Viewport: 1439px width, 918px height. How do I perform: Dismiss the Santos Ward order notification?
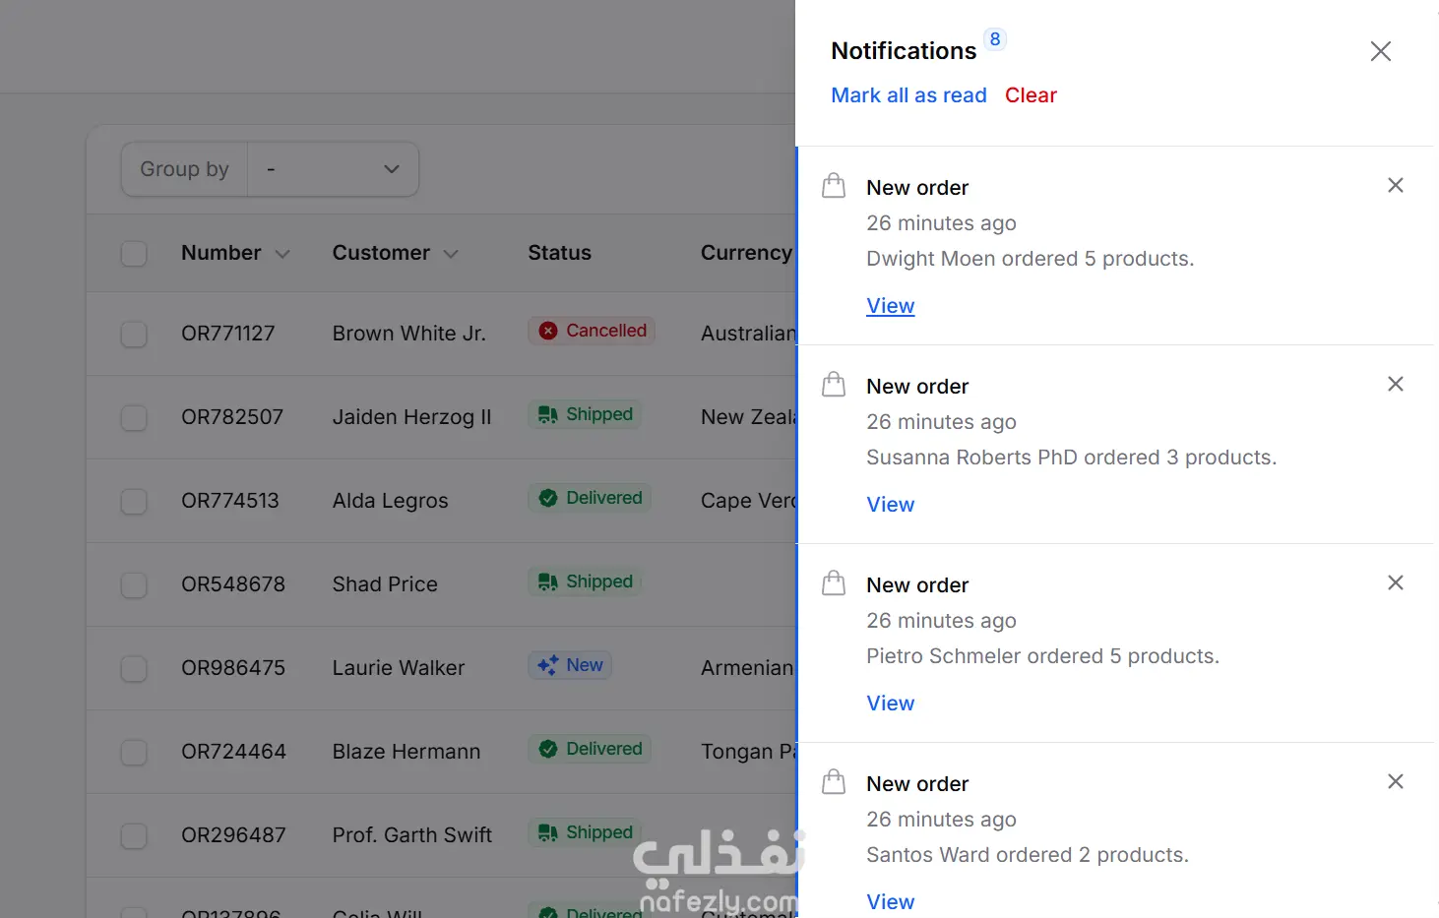(1395, 781)
